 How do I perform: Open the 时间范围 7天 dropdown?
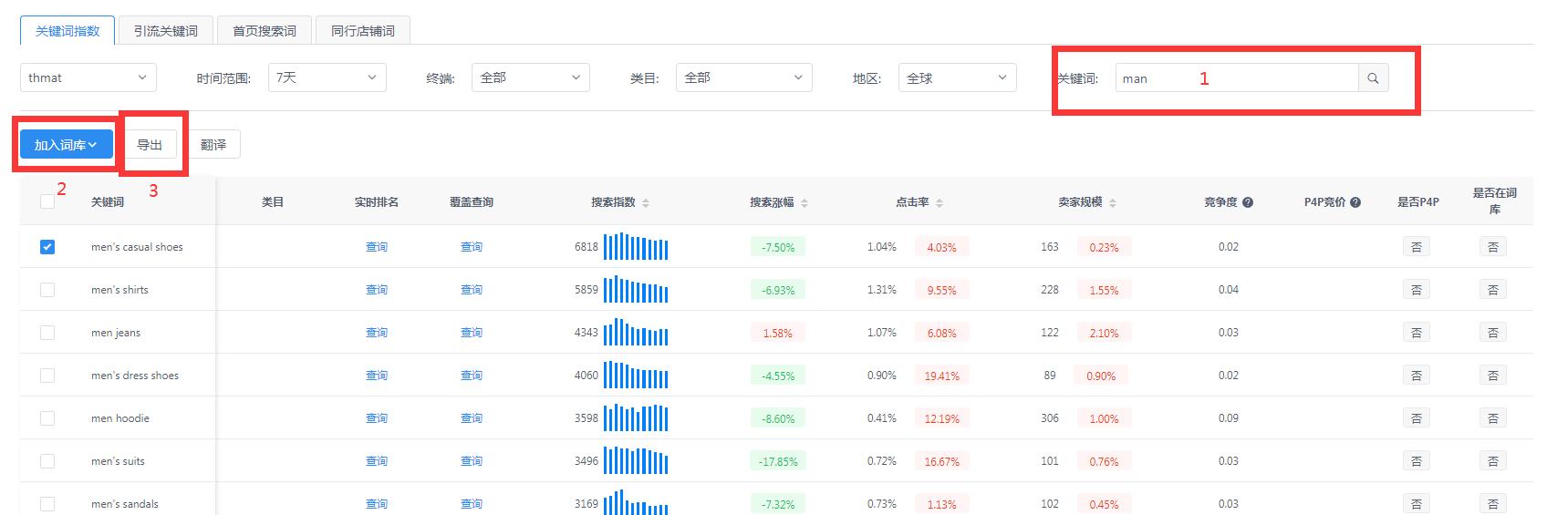pyautogui.click(x=327, y=77)
